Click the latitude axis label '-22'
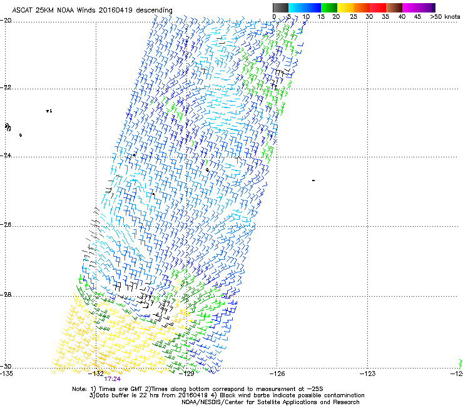The height and width of the screenshot is (406, 463). click(6, 87)
